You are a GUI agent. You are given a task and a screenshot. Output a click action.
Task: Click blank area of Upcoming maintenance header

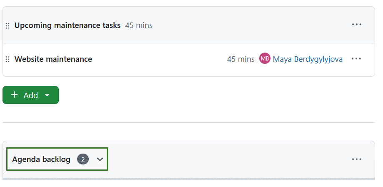(250, 25)
